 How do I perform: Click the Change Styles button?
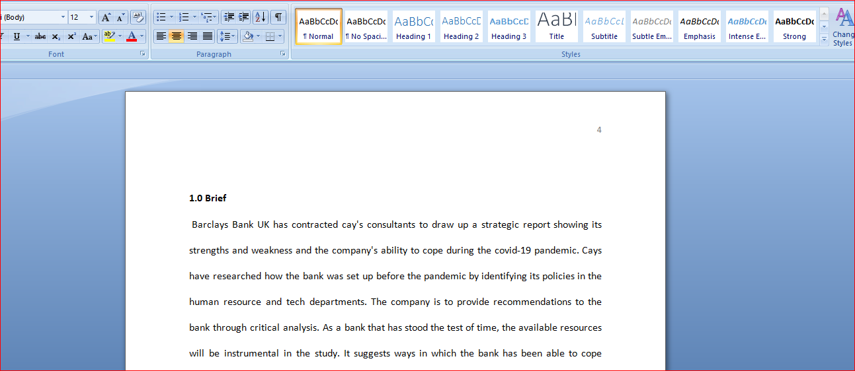[843, 28]
